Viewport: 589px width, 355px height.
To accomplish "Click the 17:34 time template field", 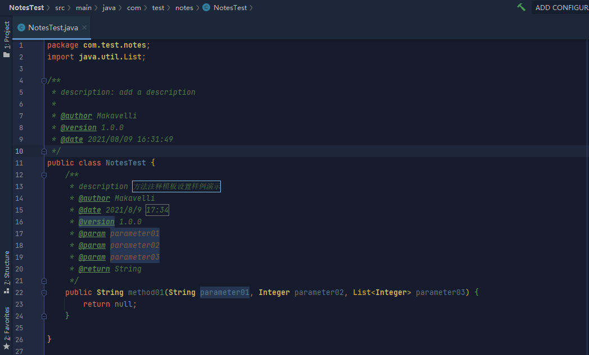I will [157, 210].
